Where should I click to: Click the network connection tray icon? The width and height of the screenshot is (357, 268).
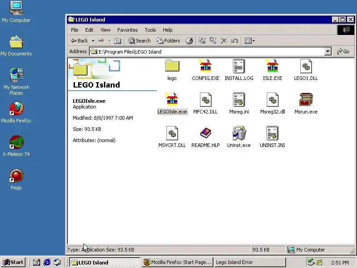[311, 262]
